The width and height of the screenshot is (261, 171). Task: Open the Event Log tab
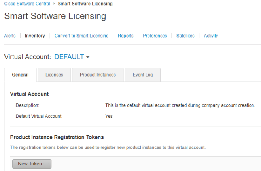(143, 75)
